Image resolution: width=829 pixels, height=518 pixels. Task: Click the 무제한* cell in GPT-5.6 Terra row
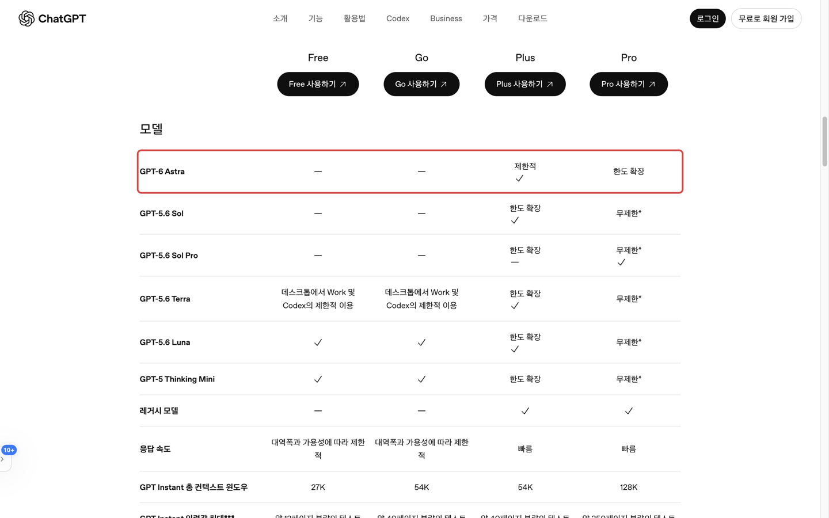pyautogui.click(x=629, y=299)
